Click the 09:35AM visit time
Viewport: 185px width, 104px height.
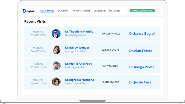pyautogui.click(x=38, y=48)
